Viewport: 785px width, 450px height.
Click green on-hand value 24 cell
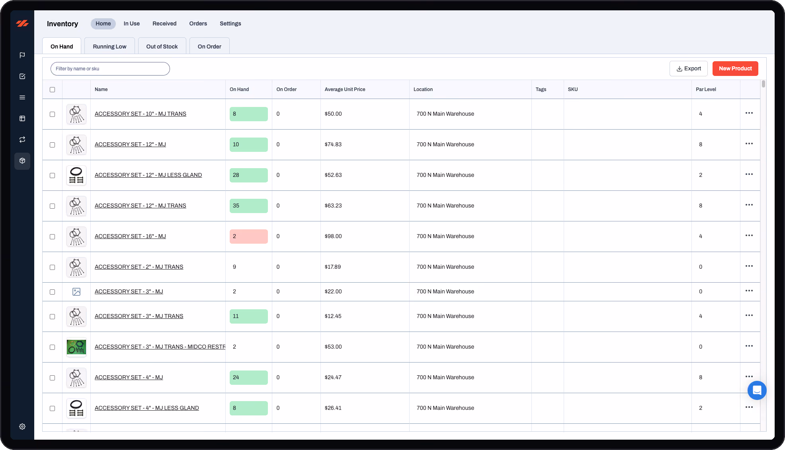tap(249, 378)
